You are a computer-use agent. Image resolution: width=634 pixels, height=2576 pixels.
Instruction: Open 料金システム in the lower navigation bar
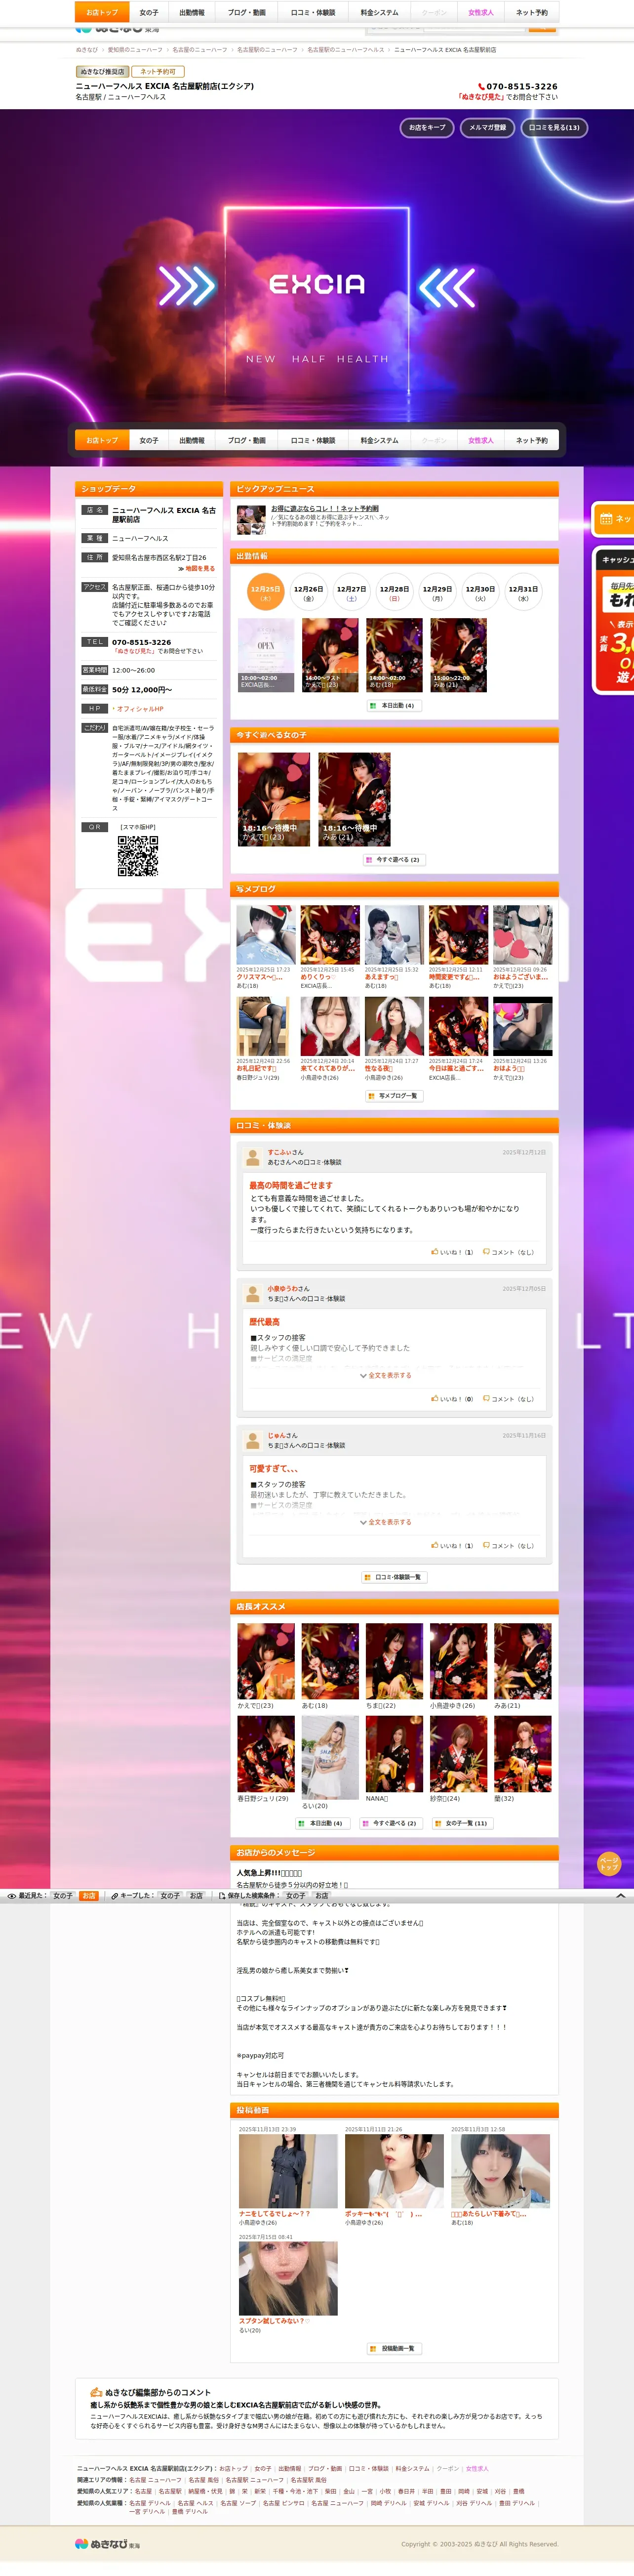tap(379, 440)
